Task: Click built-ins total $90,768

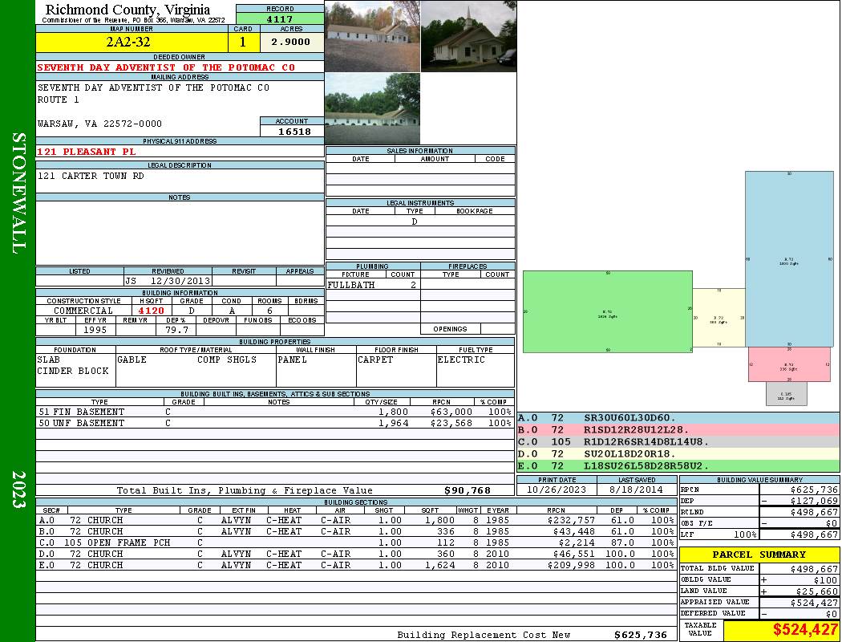Action: 468,490
